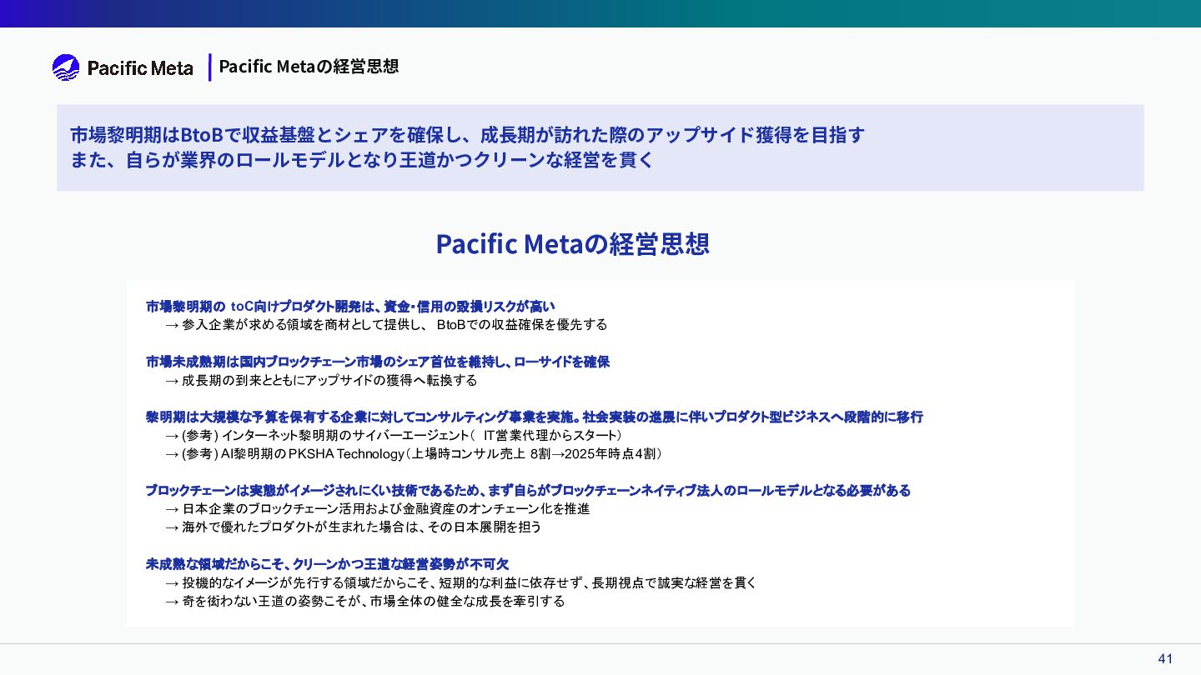Click the page number 41
Image resolution: width=1201 pixels, height=675 pixels.
point(1165,659)
